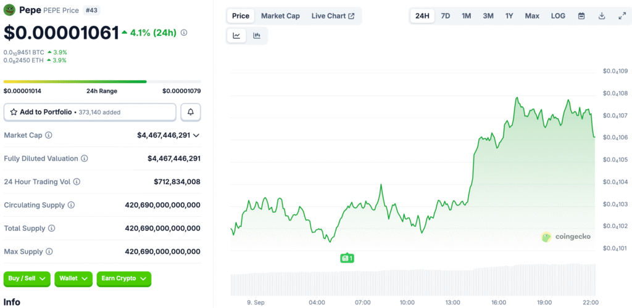The height and width of the screenshot is (308, 632).
Task: Switch to candlestick chart view icon
Action: (x=257, y=36)
